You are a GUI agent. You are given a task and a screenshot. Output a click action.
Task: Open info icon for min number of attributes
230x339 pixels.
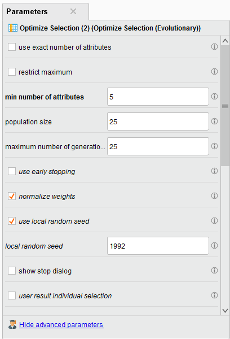tap(214, 97)
